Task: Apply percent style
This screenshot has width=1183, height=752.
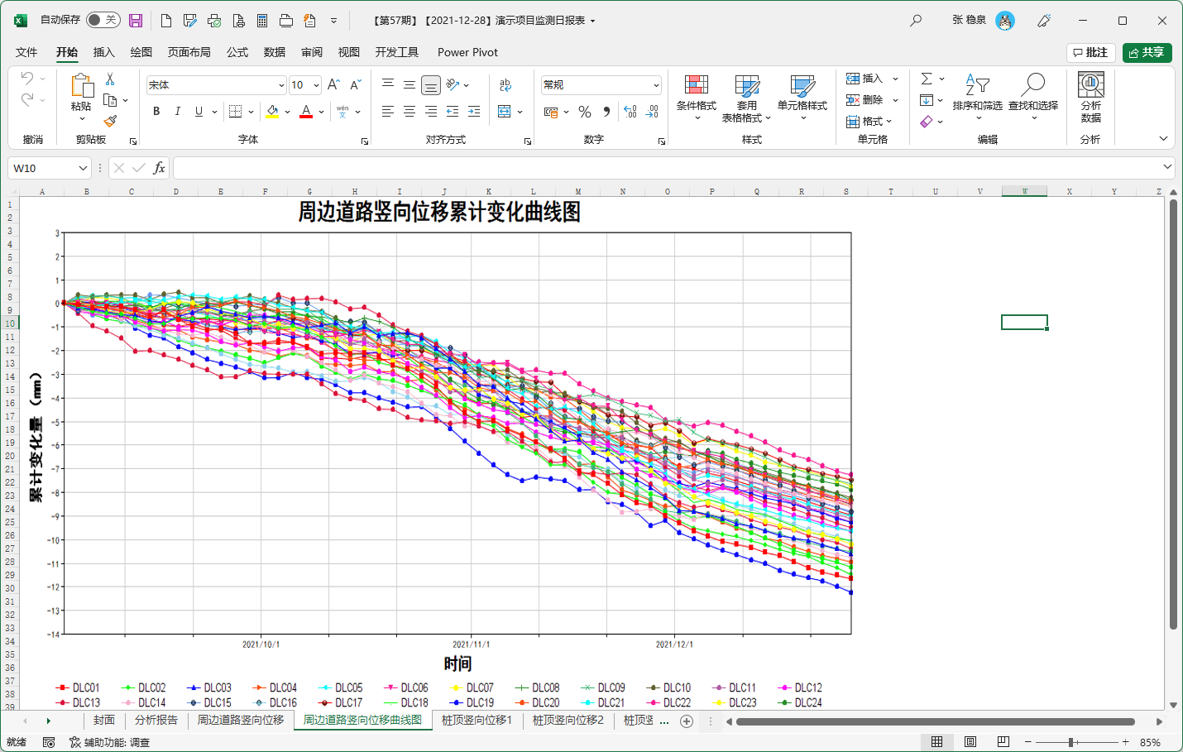Action: [585, 112]
